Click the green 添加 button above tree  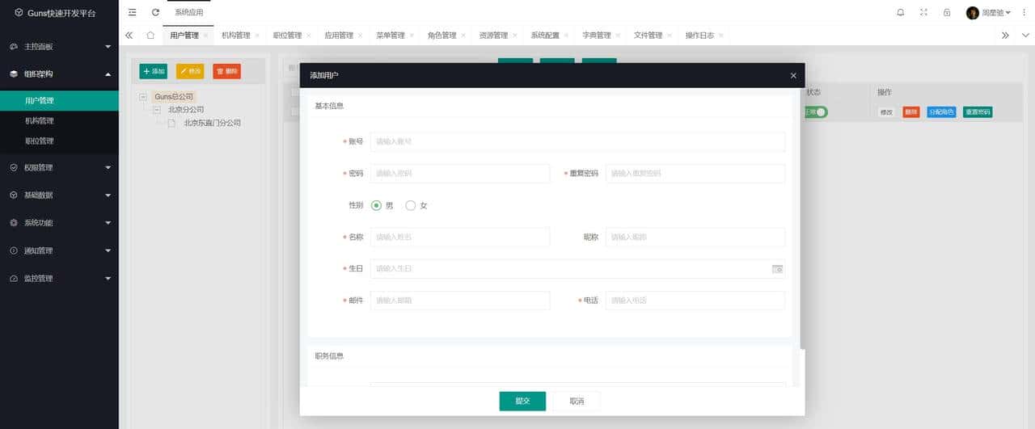point(153,71)
